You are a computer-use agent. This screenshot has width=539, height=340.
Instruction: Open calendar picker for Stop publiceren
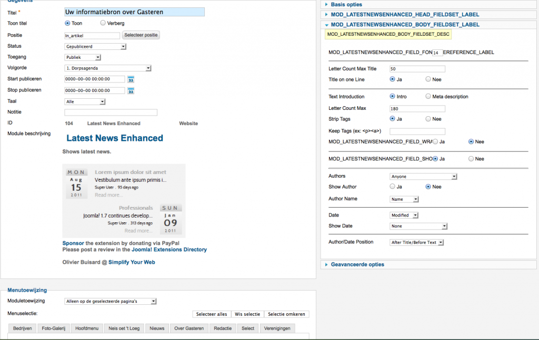(x=131, y=91)
